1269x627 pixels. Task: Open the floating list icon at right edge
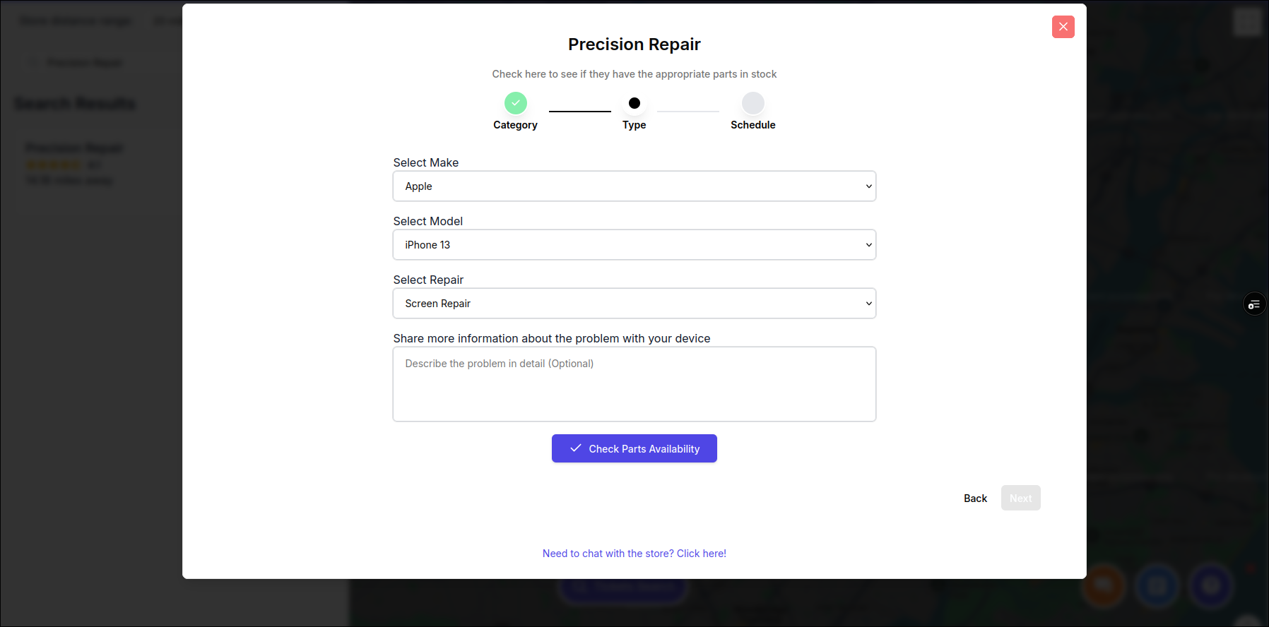[x=1254, y=304]
